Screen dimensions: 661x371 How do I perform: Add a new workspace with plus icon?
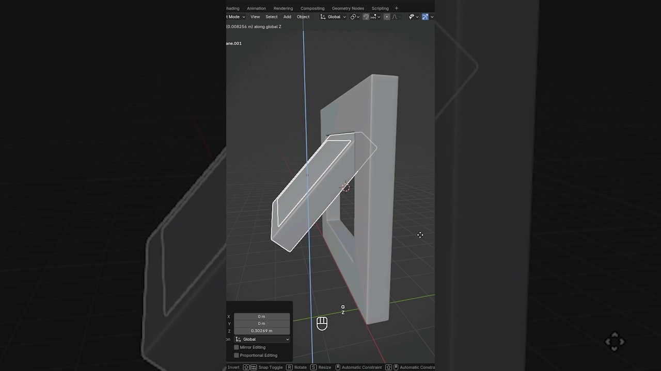coord(397,8)
